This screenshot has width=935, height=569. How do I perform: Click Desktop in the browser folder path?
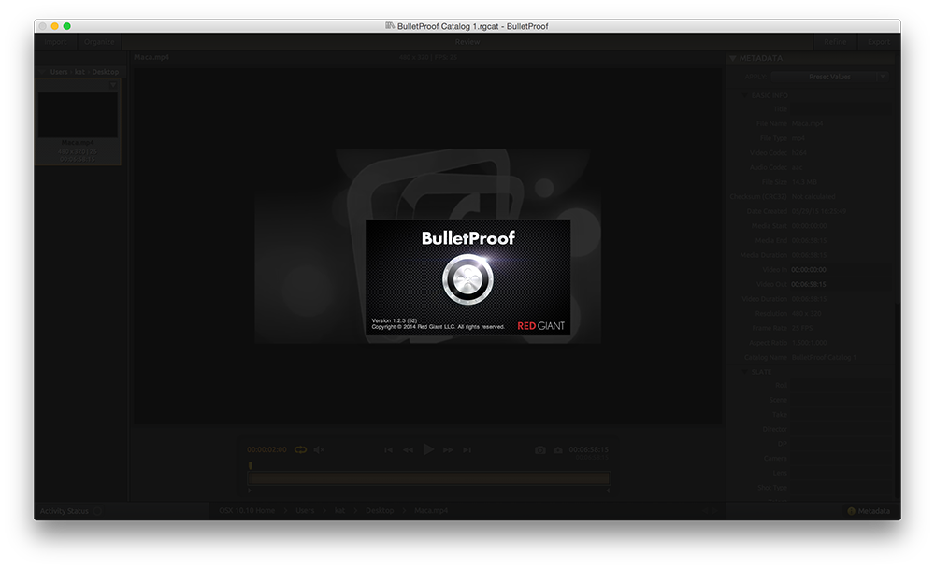pyautogui.click(x=106, y=72)
